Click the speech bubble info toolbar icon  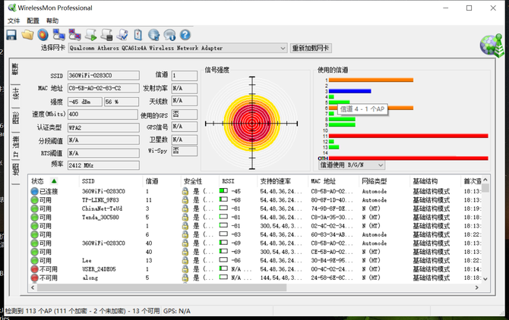[x=169, y=35]
